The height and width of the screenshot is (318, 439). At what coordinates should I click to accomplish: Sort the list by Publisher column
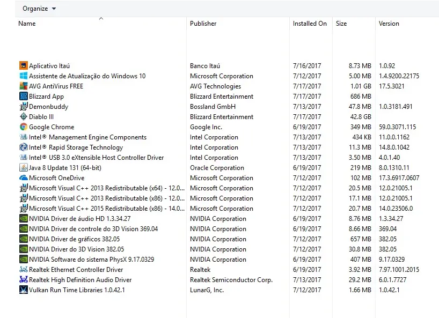203,24
